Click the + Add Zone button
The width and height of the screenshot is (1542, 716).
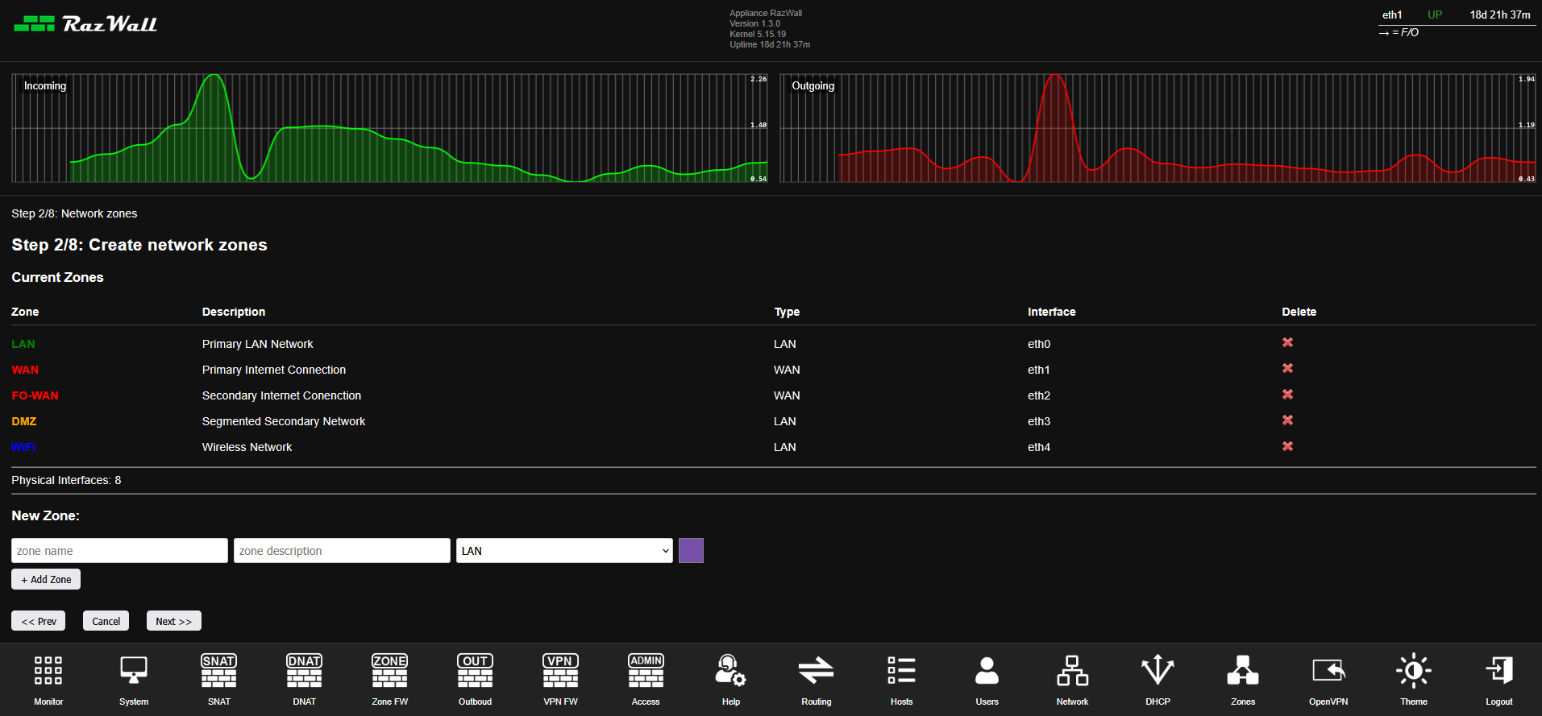click(46, 579)
